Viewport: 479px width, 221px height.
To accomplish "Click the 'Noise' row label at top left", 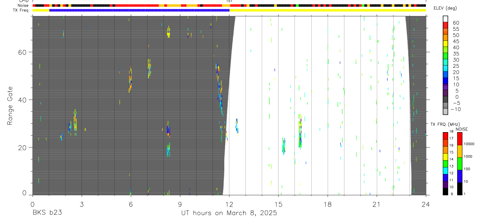I will (x=23, y=5).
